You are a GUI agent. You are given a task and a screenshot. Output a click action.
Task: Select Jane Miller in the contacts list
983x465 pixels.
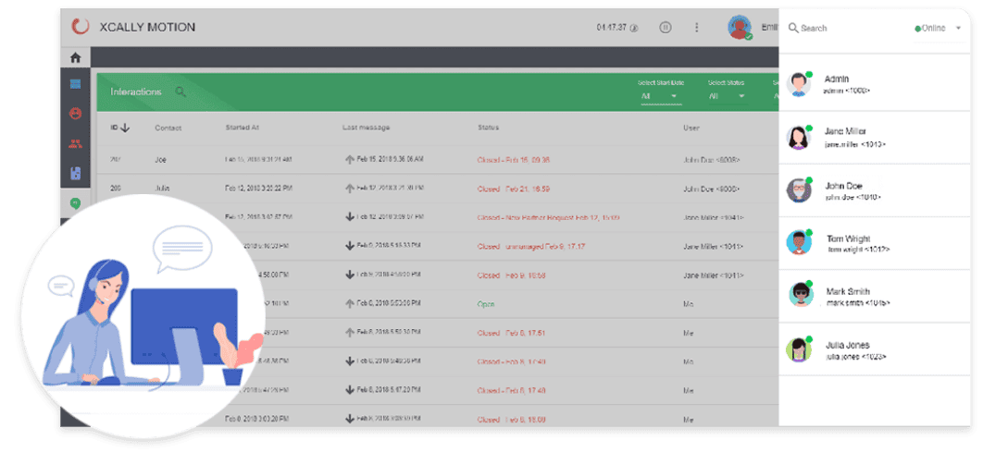coord(874,138)
